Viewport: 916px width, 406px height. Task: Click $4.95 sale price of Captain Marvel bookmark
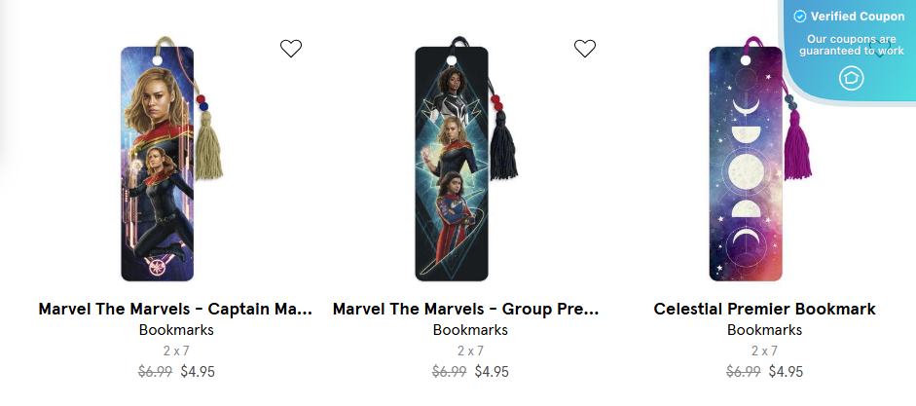click(198, 371)
